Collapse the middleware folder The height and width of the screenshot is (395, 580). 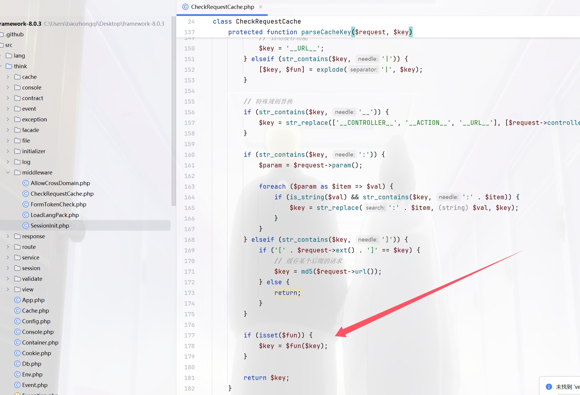coord(8,172)
